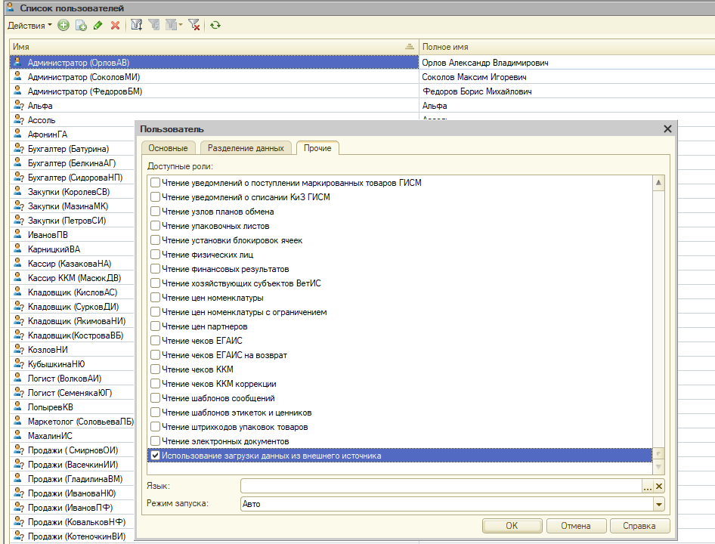This screenshot has width=715, height=544.
Task: Click the Отмена button
Action: point(575,526)
